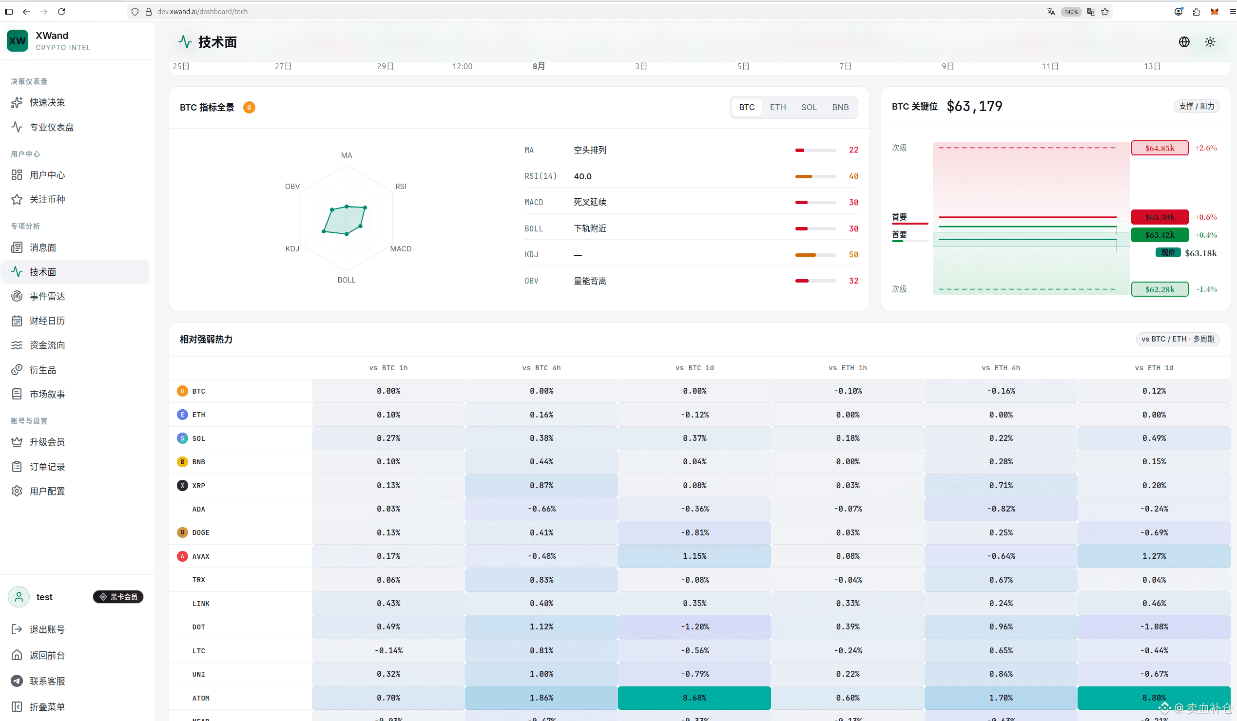Go to 用户中心 page
This screenshot has width=1237, height=721.
click(x=76, y=175)
